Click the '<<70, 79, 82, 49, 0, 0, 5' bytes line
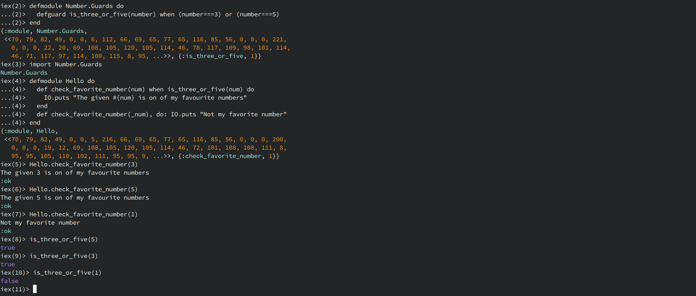 click(145, 139)
